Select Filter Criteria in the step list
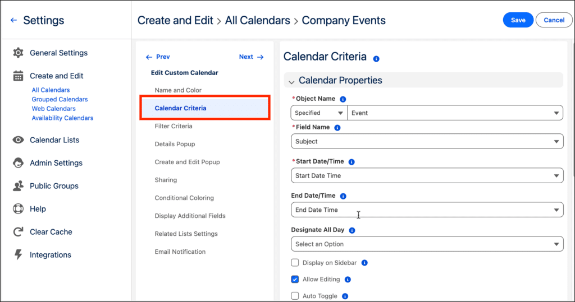 174,126
